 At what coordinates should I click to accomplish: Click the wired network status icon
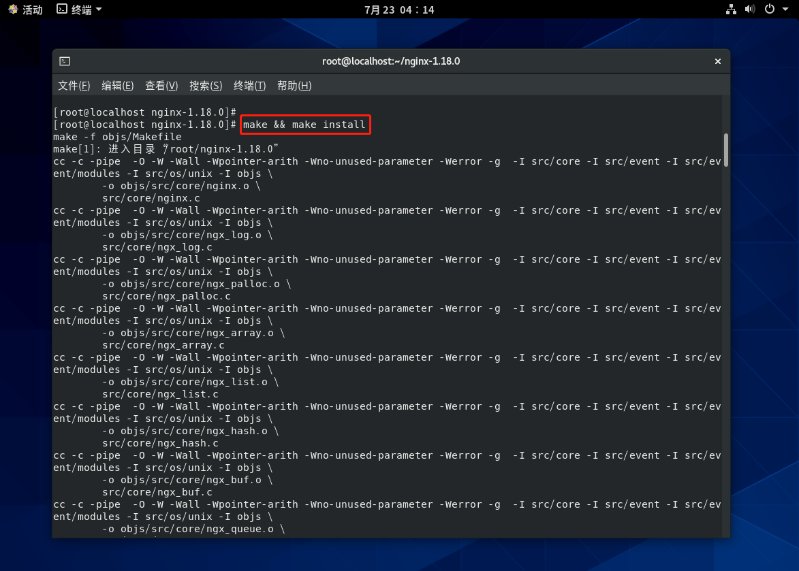[x=731, y=10]
